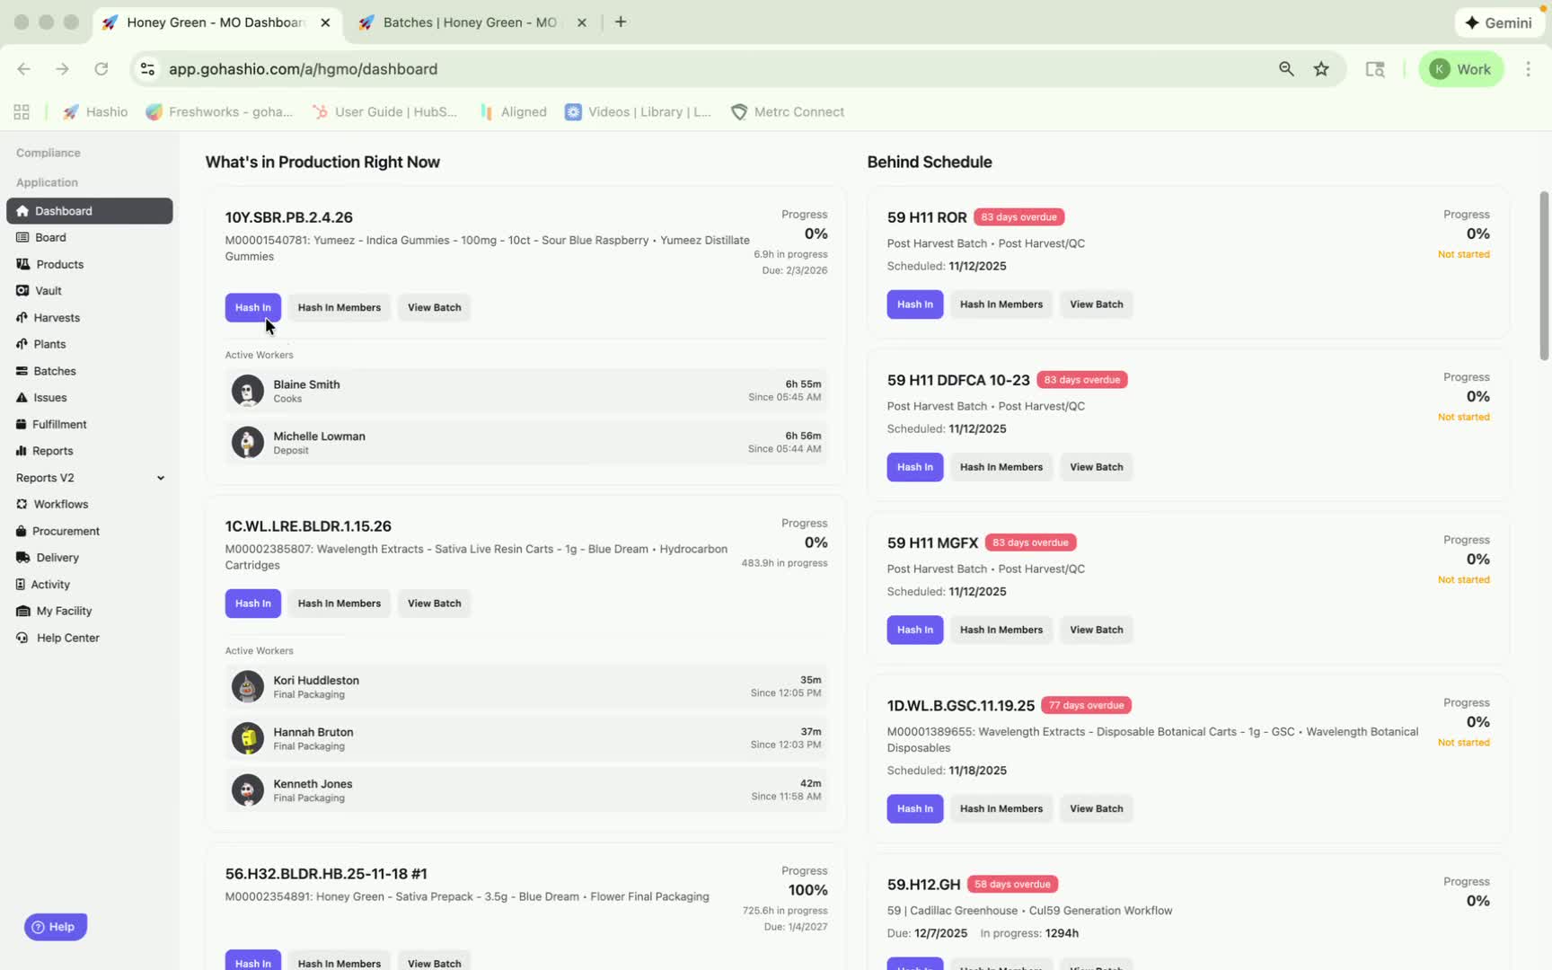The image size is (1552, 970).
Task: Click the Activity sidebar icon
Action: [21, 585]
